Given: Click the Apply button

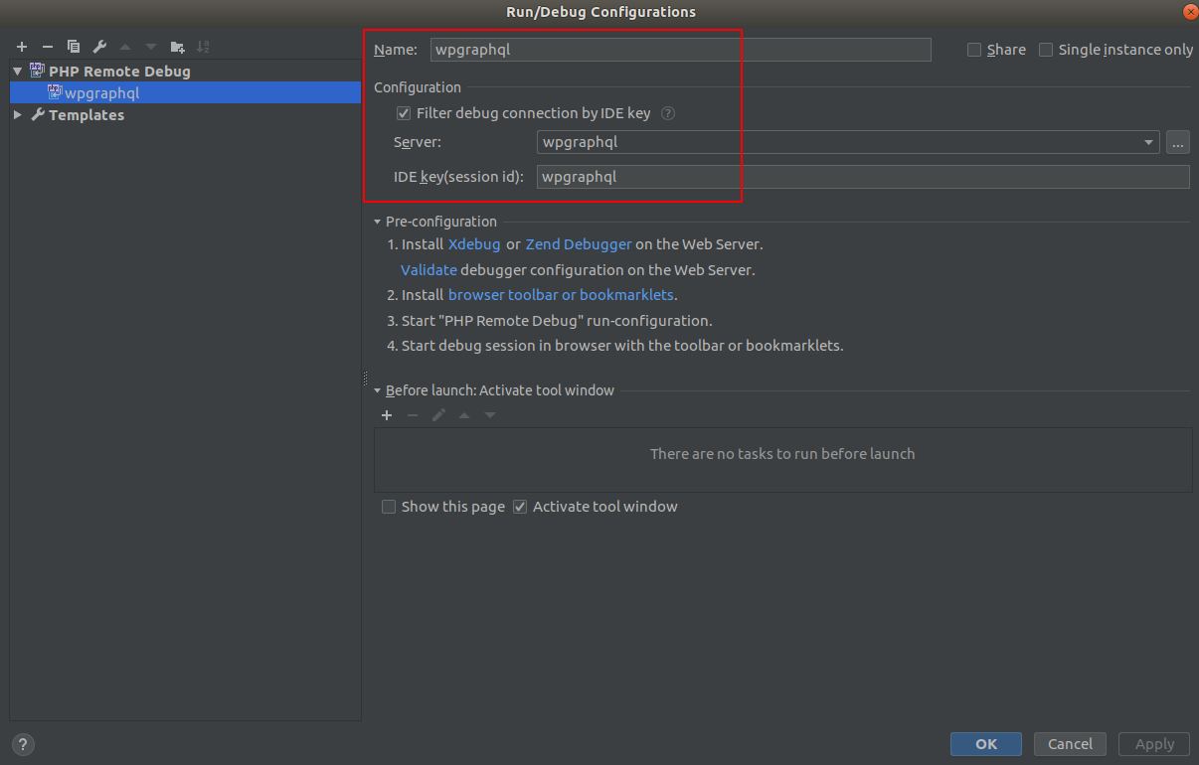Looking at the screenshot, I should pyautogui.click(x=1154, y=744).
